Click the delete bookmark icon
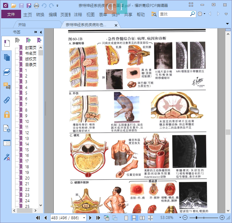This screenshot has width=232, height=223. tap(17, 40)
